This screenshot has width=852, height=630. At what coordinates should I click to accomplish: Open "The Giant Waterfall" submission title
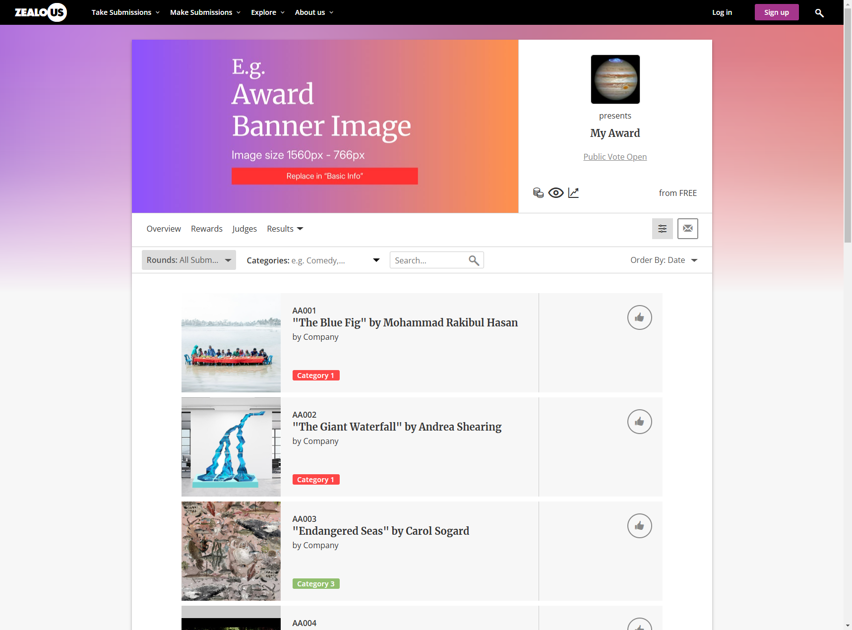click(x=397, y=427)
